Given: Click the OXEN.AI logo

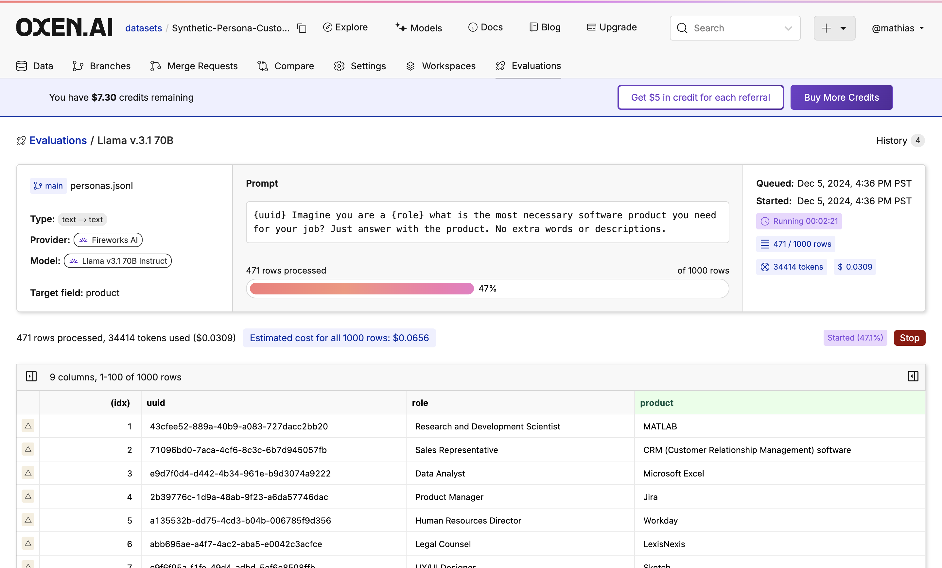Looking at the screenshot, I should (64, 27).
